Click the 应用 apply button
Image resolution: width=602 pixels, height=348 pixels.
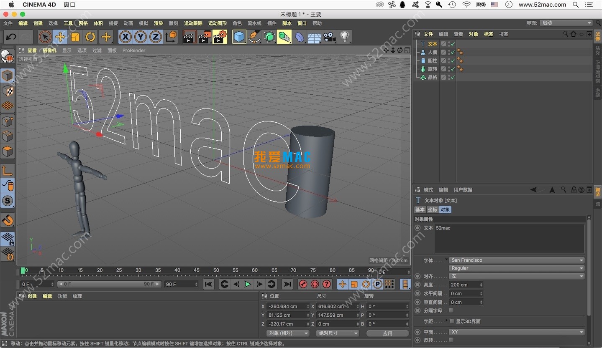tap(387, 333)
